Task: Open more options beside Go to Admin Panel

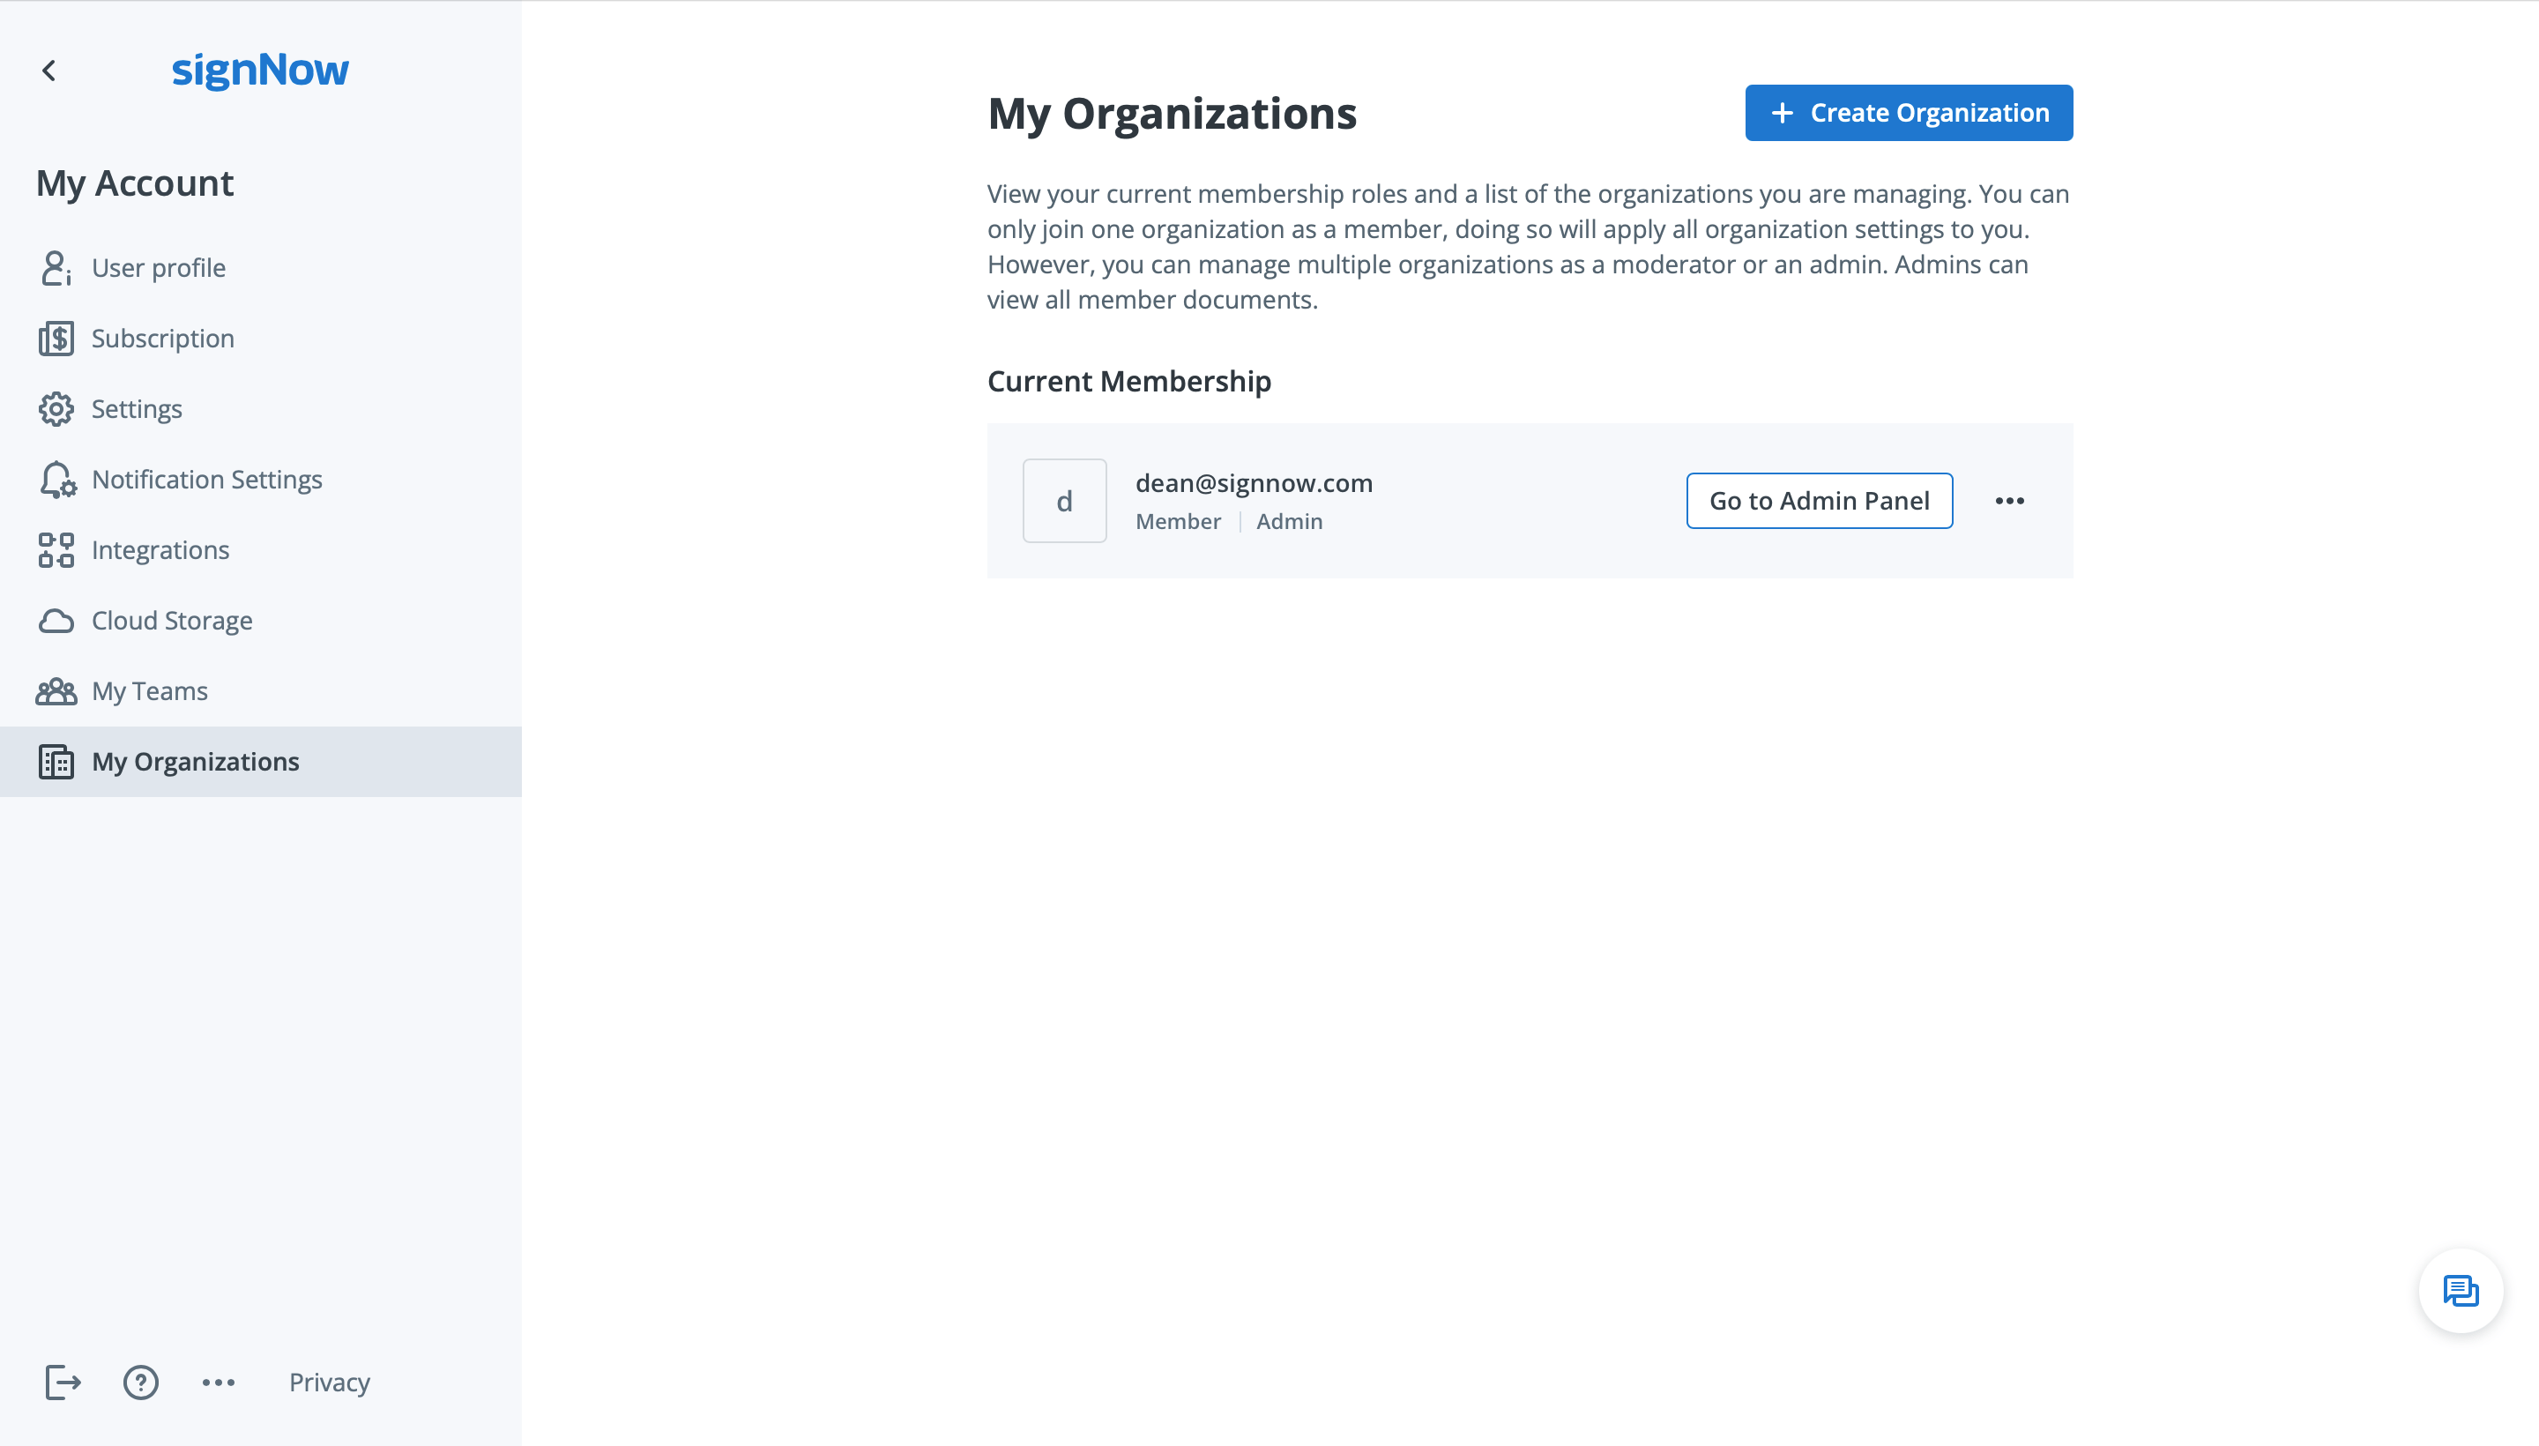Action: [x=2009, y=501]
